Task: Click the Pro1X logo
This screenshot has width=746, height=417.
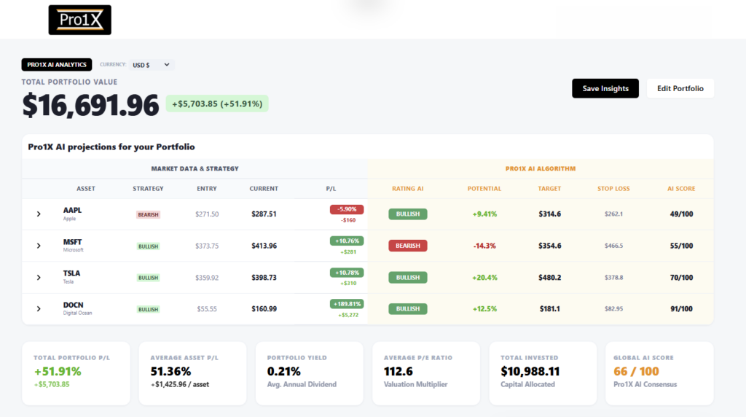Action: coord(80,20)
